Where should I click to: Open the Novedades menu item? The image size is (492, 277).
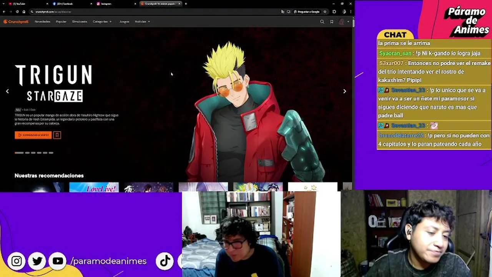[x=42, y=22]
